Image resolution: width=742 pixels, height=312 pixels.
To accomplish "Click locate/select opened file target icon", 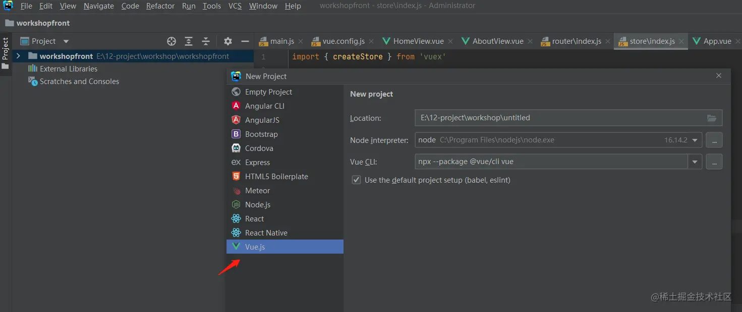I will 172,41.
